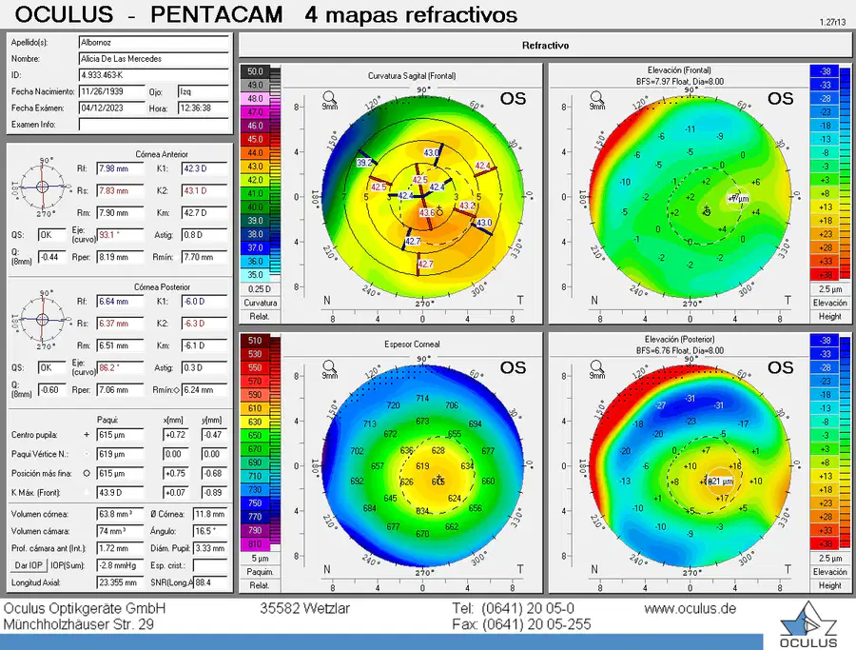Viewport: 856px width, 650px height.
Task: Click the Ángulo value 16.5°
Action: (210, 531)
